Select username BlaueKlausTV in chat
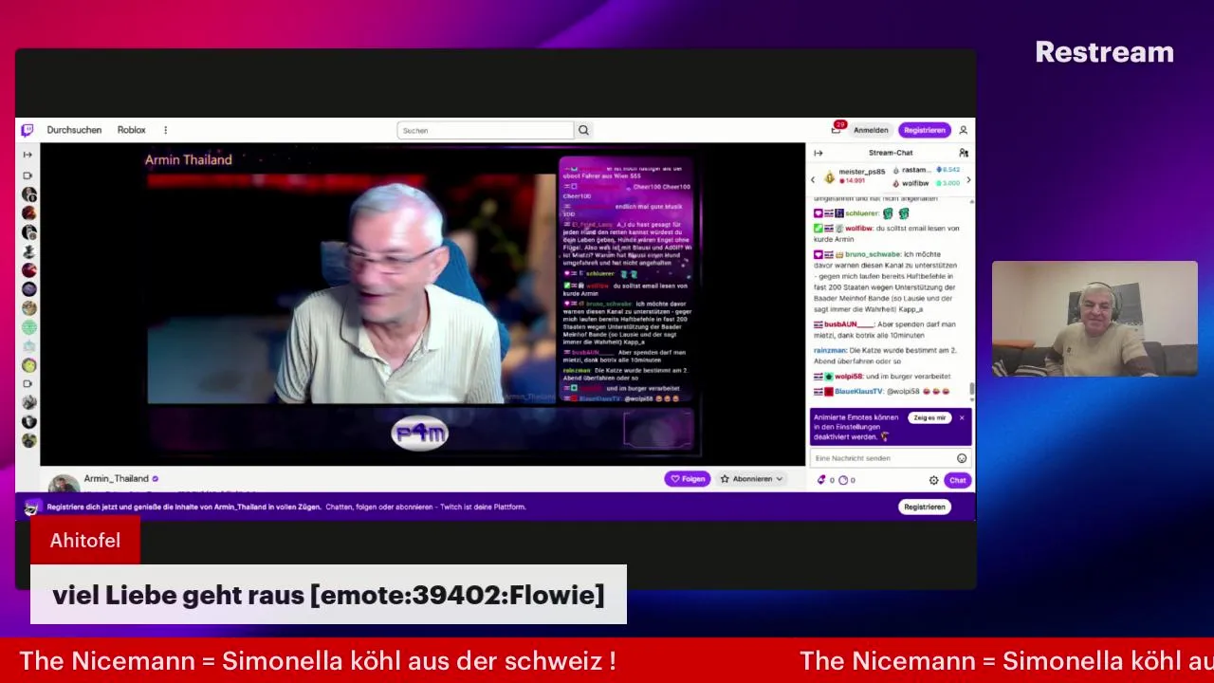Screen dimensions: 1214x683 859,392
